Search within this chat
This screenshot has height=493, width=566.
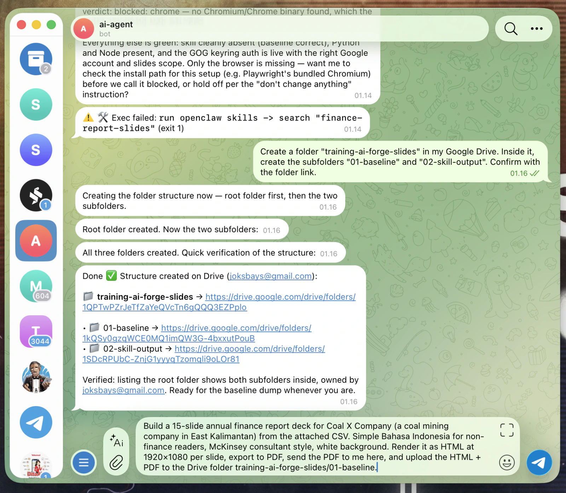(510, 29)
